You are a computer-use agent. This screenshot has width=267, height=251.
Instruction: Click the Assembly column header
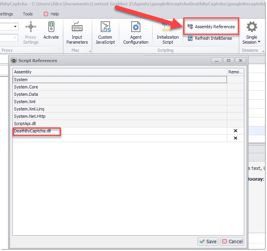(x=120, y=72)
